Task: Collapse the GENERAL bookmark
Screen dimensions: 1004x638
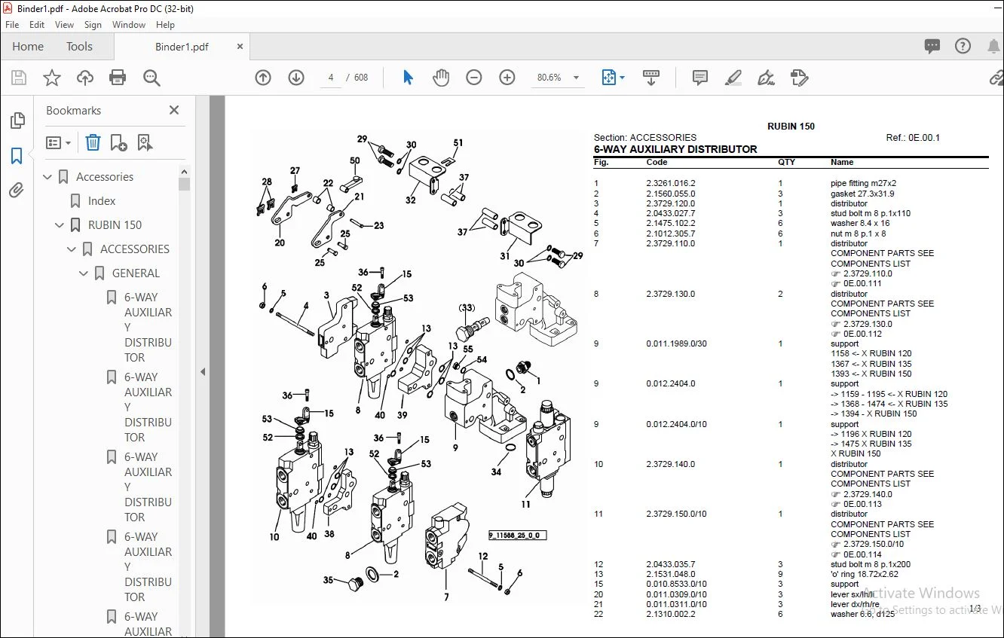Action: 84,273
